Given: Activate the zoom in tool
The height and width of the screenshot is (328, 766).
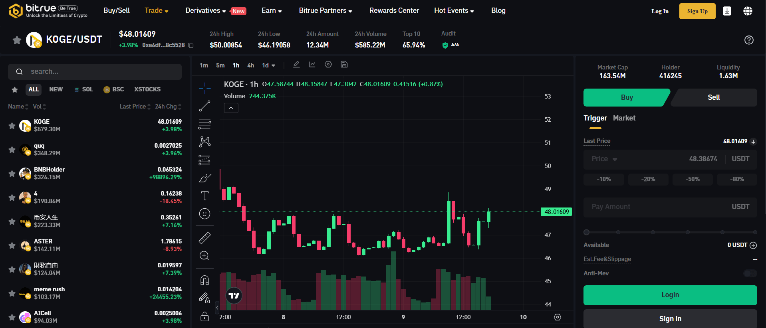Looking at the screenshot, I should tap(204, 256).
